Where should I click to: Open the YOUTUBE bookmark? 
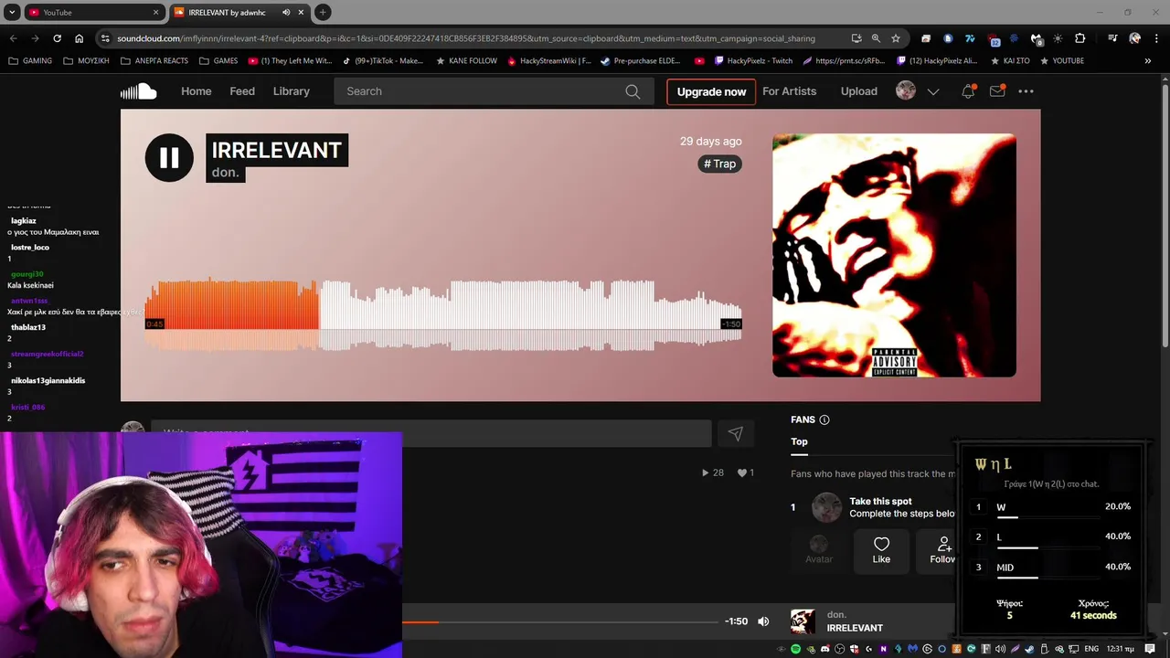[1060, 60]
